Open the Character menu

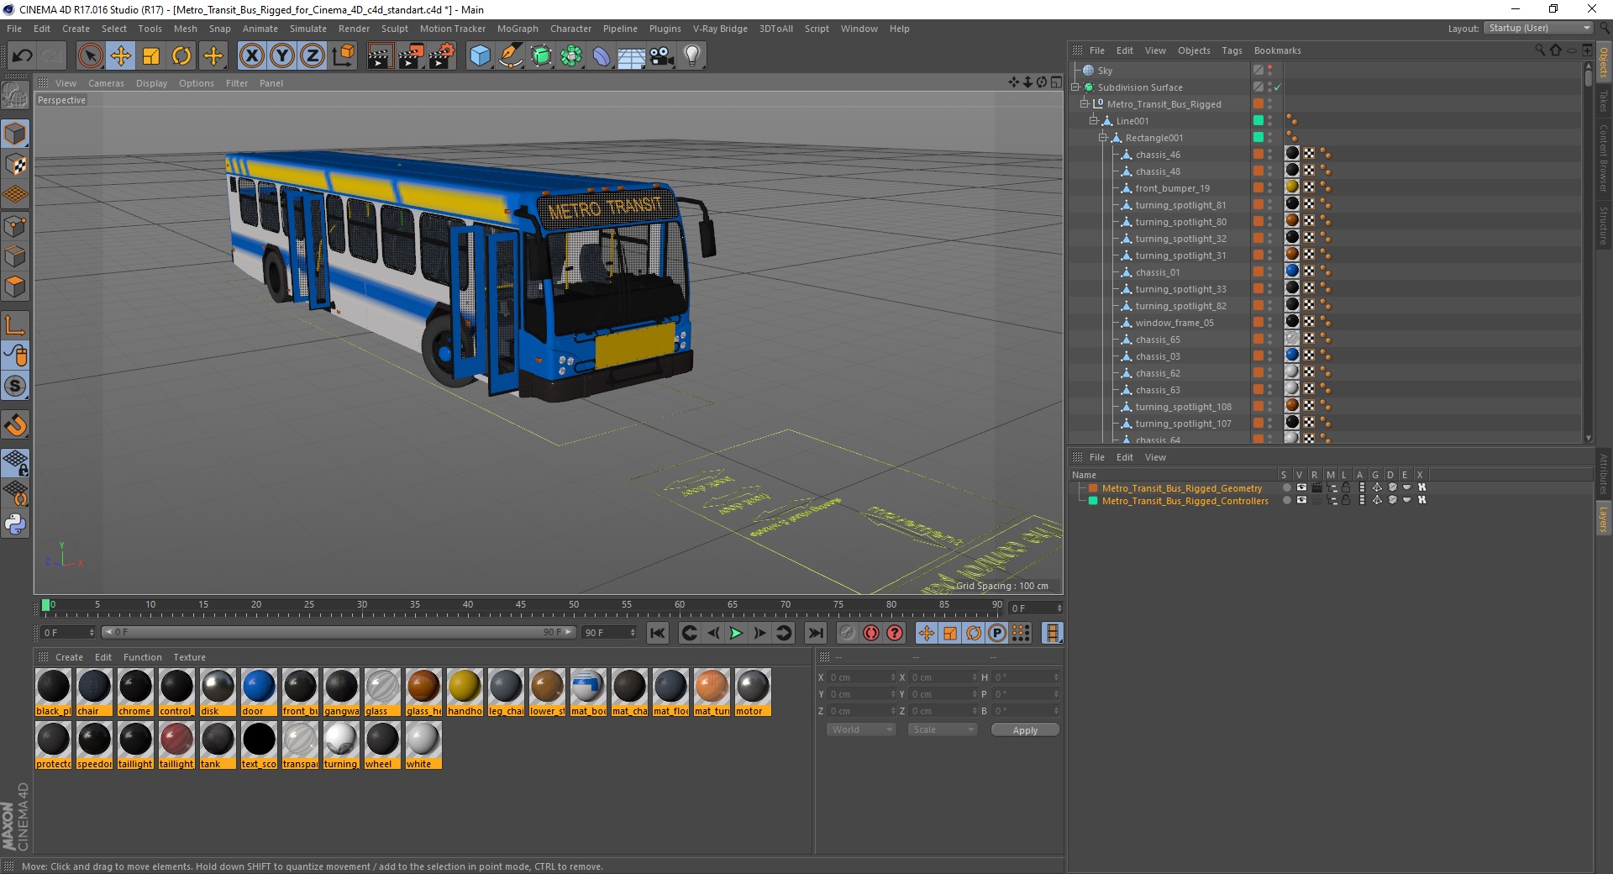pyautogui.click(x=570, y=29)
